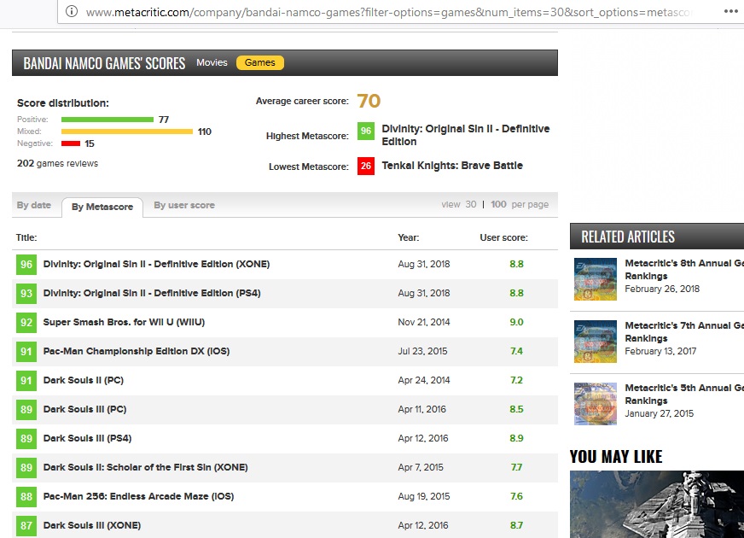The width and height of the screenshot is (744, 538).
Task: Open Dark Souls II (PC) entry
Action: tap(84, 380)
